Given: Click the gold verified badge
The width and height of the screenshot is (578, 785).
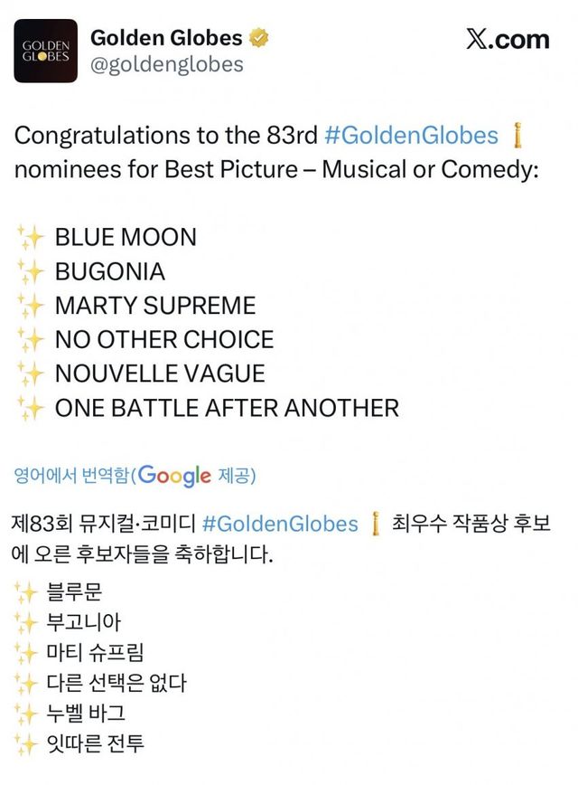Looking at the screenshot, I should pos(261,38).
